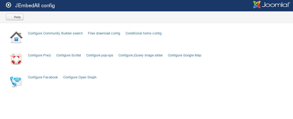Click the Joomla! logo
This screenshot has width=293, height=119.
coord(272,5)
